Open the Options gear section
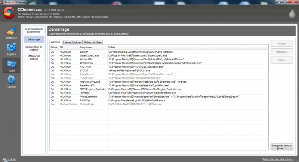Viewport: 299px width, 162px height. (11, 82)
